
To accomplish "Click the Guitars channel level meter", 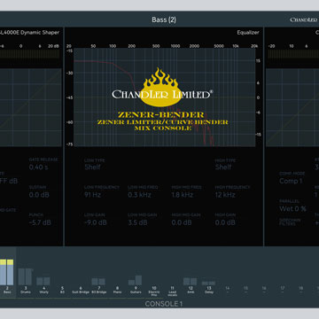I will click(x=136, y=280).
